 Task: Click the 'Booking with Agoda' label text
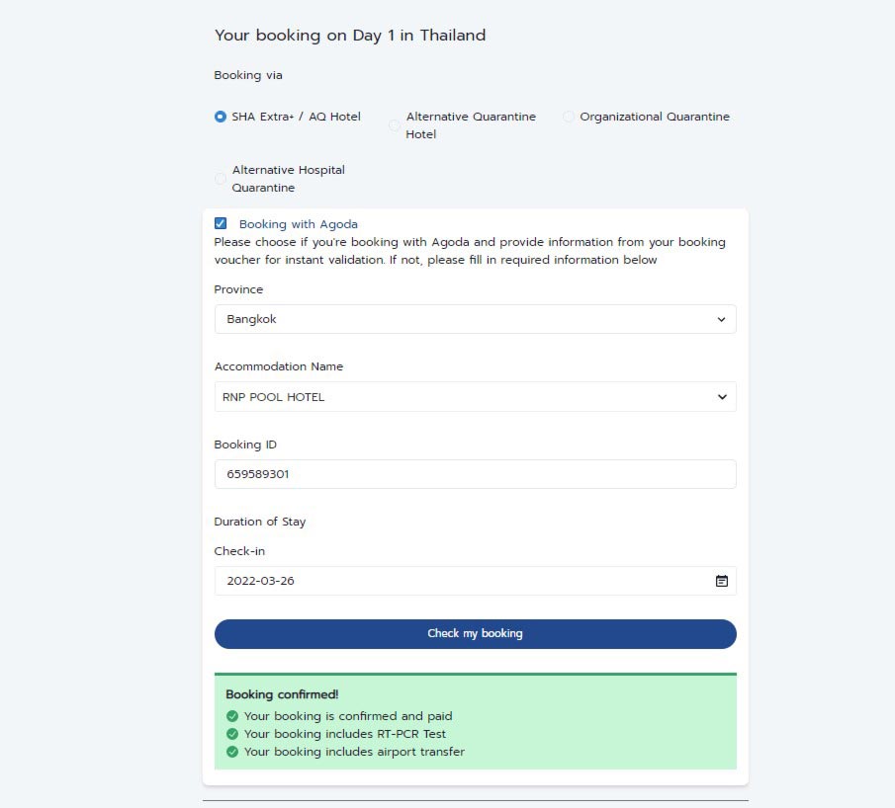299,223
